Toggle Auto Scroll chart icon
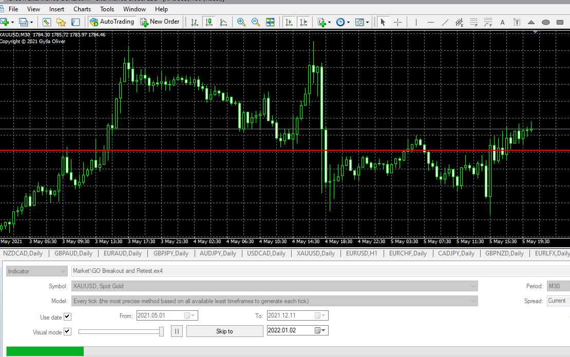Screen dimensions: 570x357 pos(289,22)
